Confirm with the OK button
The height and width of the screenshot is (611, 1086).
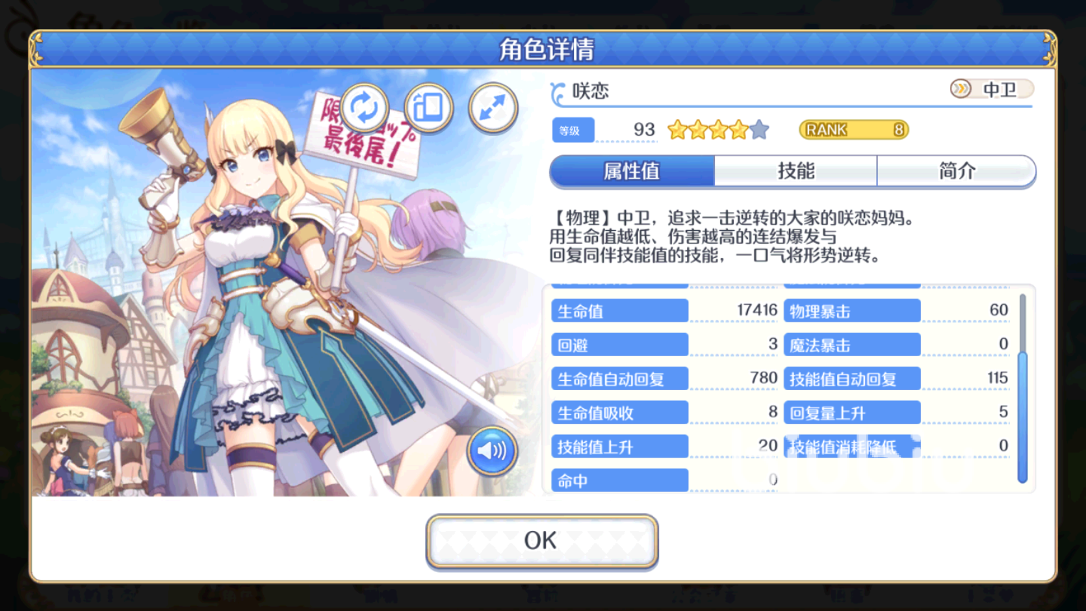coord(542,541)
